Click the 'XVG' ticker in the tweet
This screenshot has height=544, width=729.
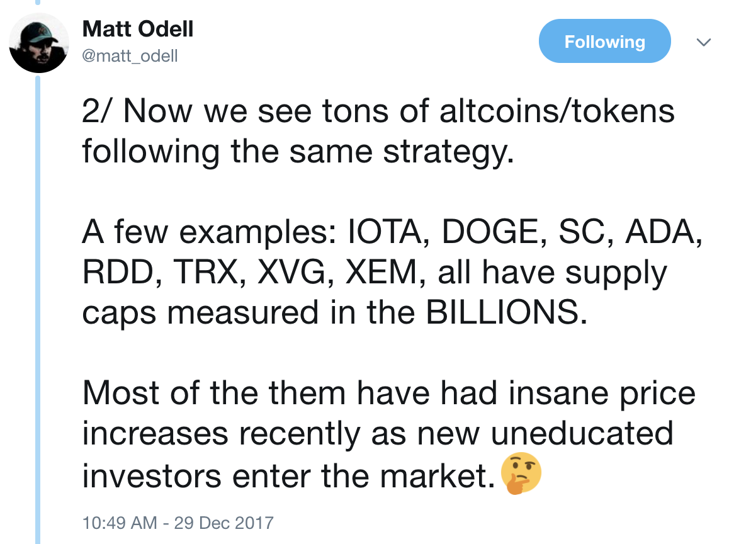(x=291, y=271)
